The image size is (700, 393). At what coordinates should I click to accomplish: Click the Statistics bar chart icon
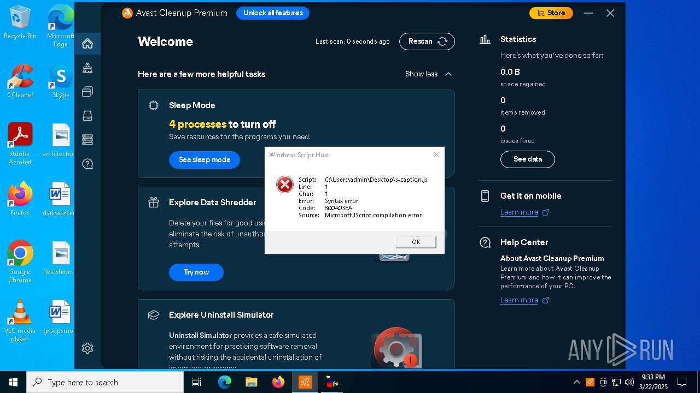(x=485, y=39)
